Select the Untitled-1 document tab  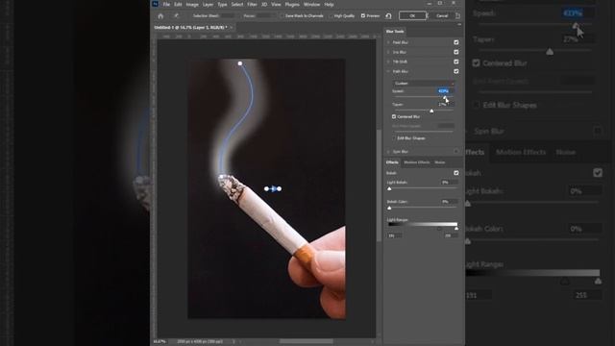coord(190,28)
